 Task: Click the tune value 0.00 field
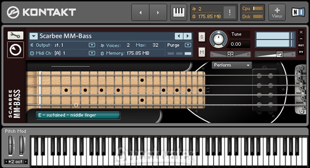coord(239,44)
